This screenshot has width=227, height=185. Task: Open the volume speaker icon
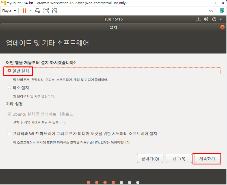206,19
